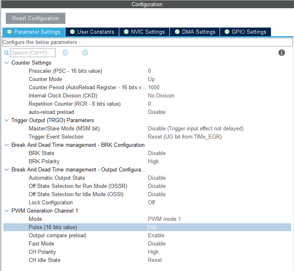
Task: Select Prescaler value 0
Action: tap(149, 71)
